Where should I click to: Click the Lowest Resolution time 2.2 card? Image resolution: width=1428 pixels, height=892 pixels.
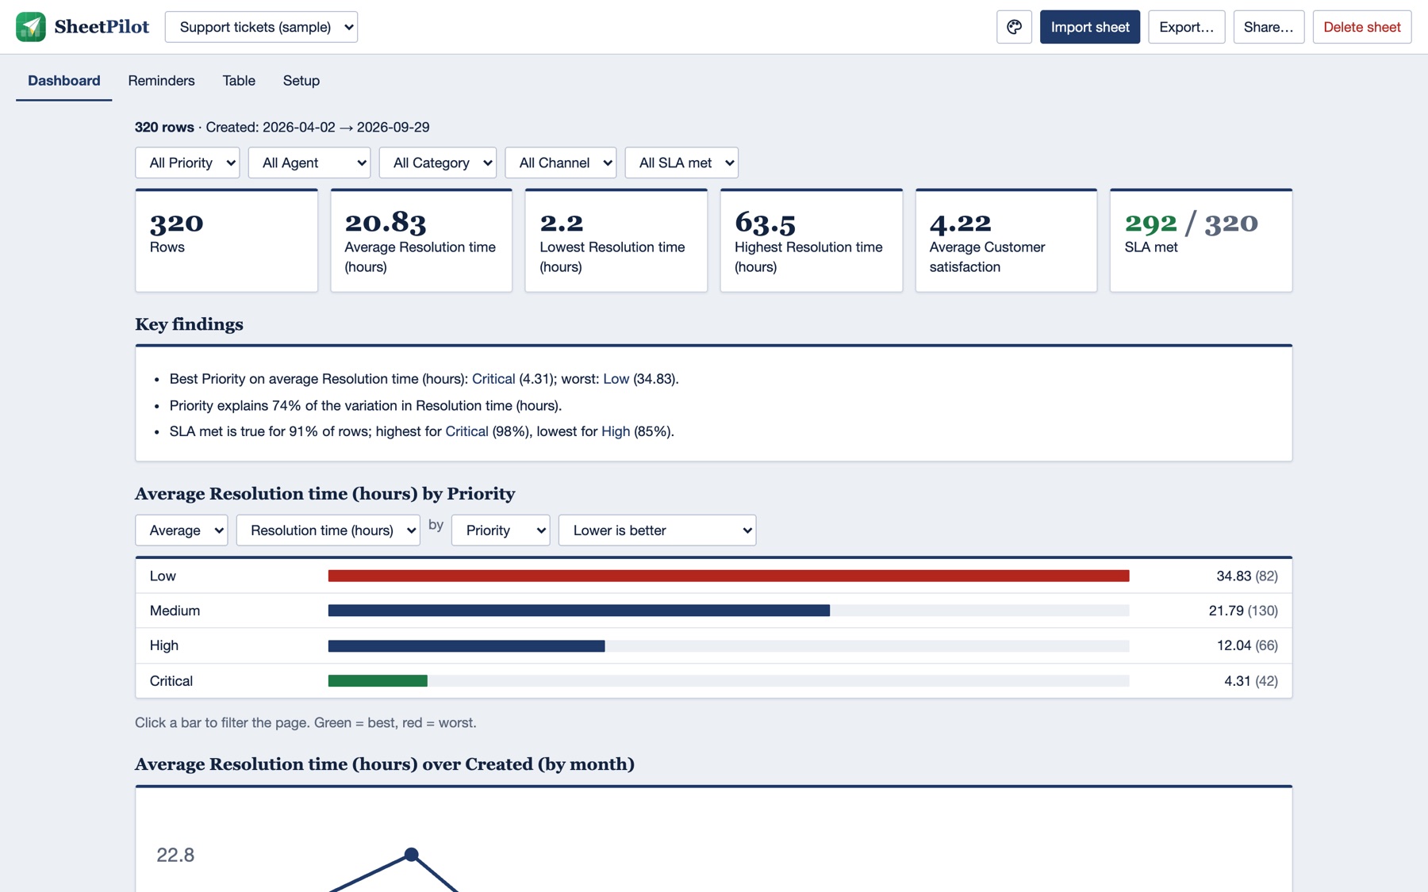(x=616, y=240)
